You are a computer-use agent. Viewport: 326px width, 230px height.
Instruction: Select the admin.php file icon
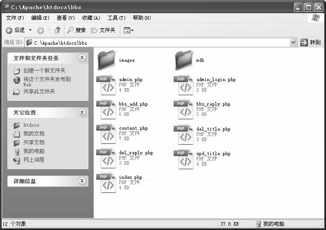pyautogui.click(x=106, y=85)
